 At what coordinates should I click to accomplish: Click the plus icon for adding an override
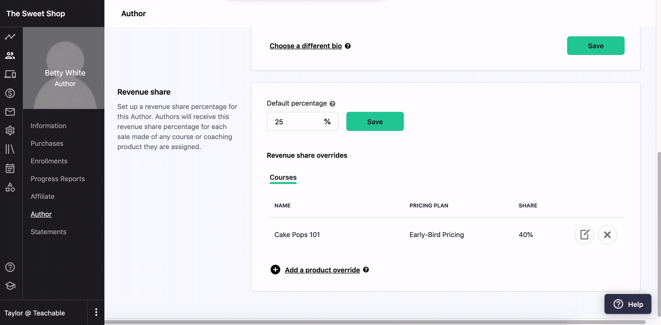[275, 270]
